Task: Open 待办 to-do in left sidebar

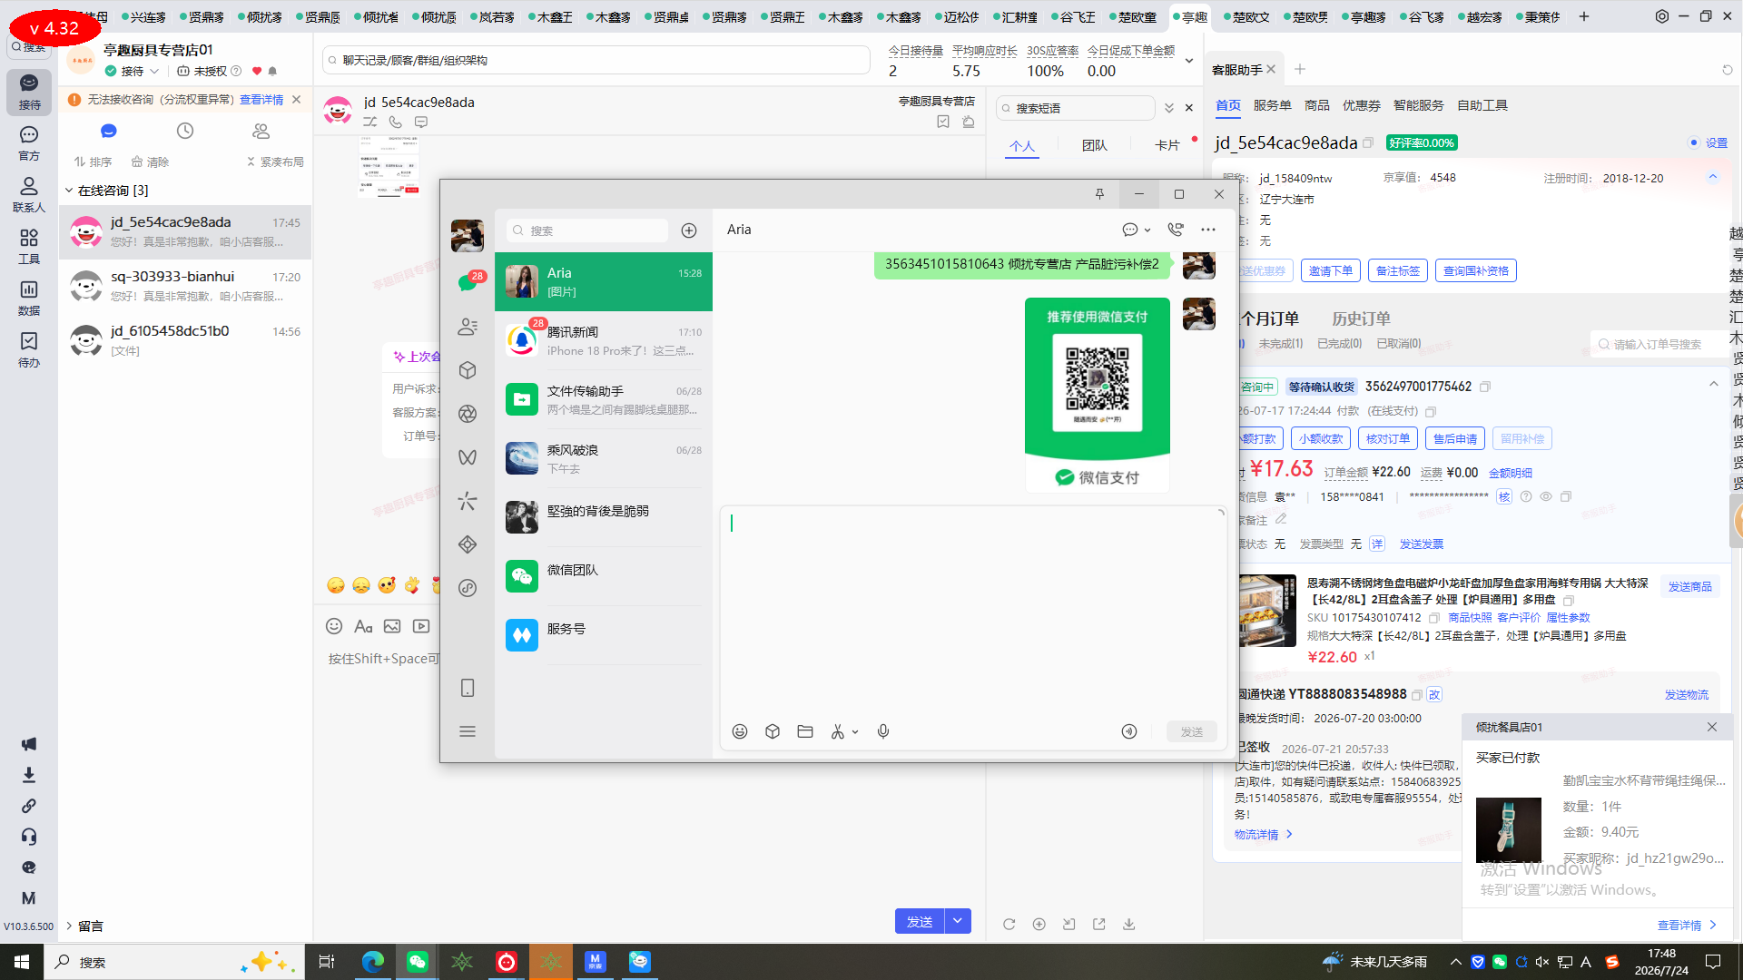Action: tap(29, 350)
